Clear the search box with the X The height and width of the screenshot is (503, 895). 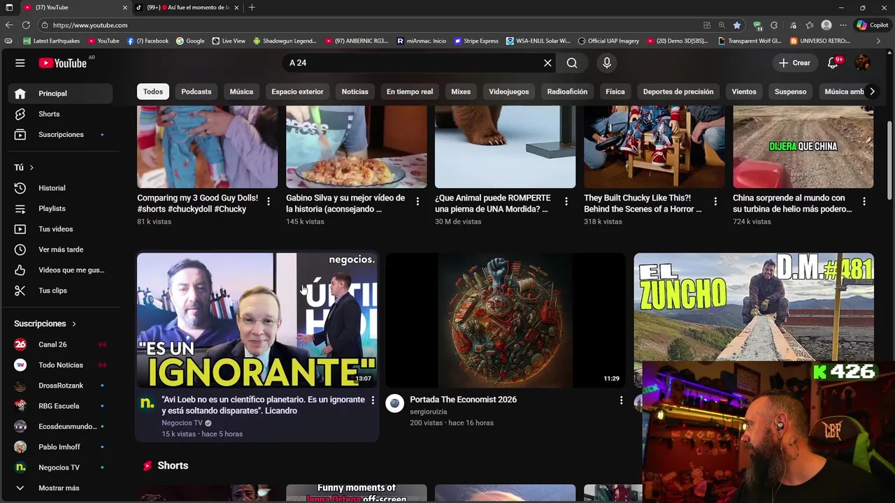547,63
